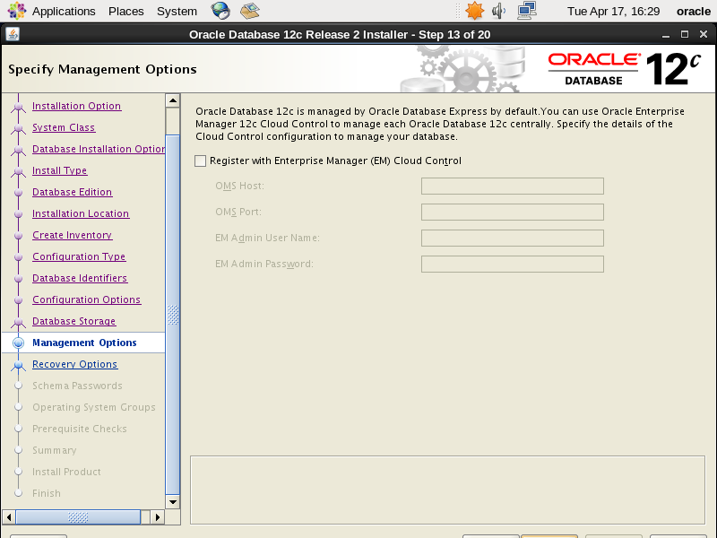This screenshot has height=538, width=717.
Task: Go to Install Type step
Action: click(59, 170)
